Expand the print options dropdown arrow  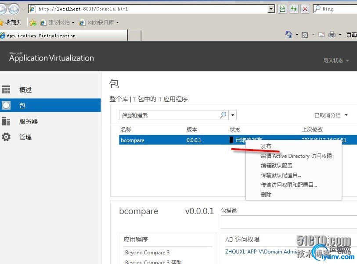coord(340,35)
